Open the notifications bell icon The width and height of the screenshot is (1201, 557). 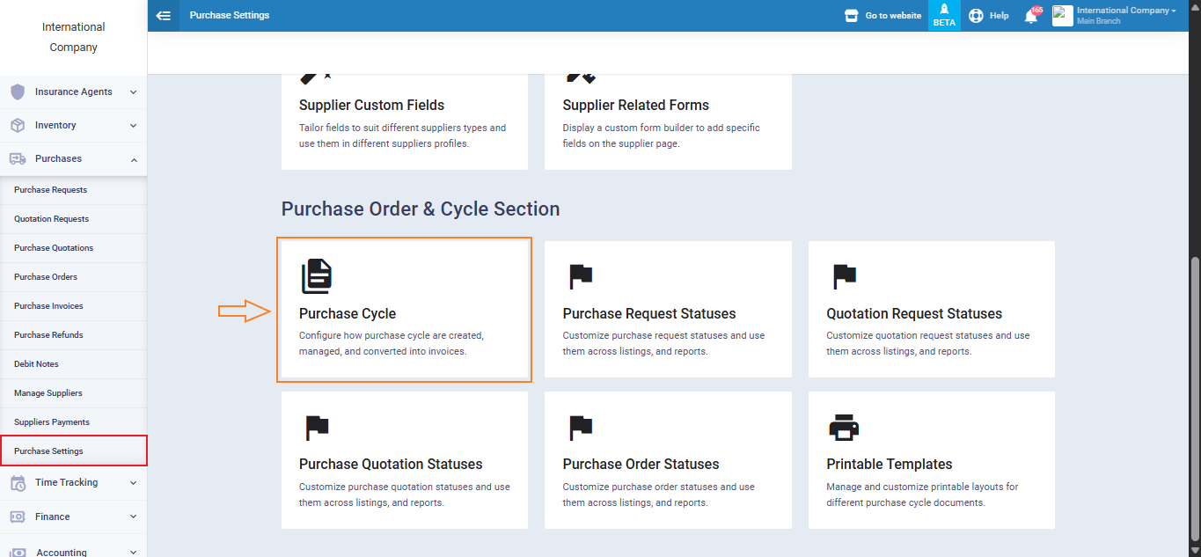point(1031,16)
